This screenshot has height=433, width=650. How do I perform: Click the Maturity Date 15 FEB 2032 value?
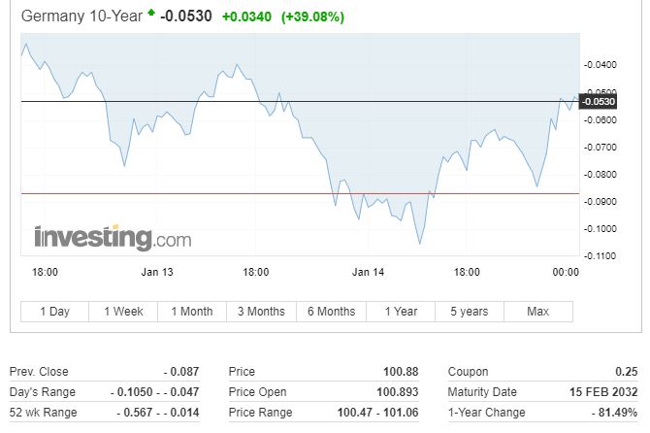pyautogui.click(x=603, y=392)
